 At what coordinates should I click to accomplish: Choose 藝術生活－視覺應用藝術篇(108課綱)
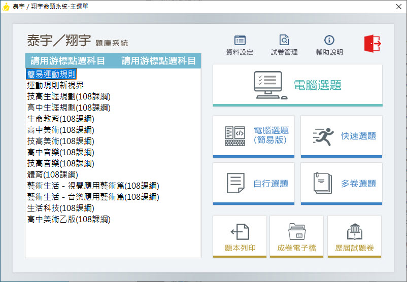93,186
